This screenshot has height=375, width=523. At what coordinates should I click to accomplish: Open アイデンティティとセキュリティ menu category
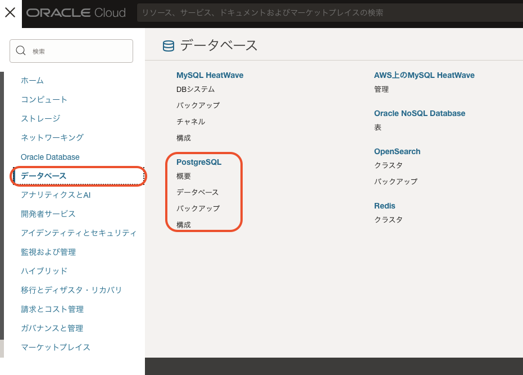coord(79,233)
